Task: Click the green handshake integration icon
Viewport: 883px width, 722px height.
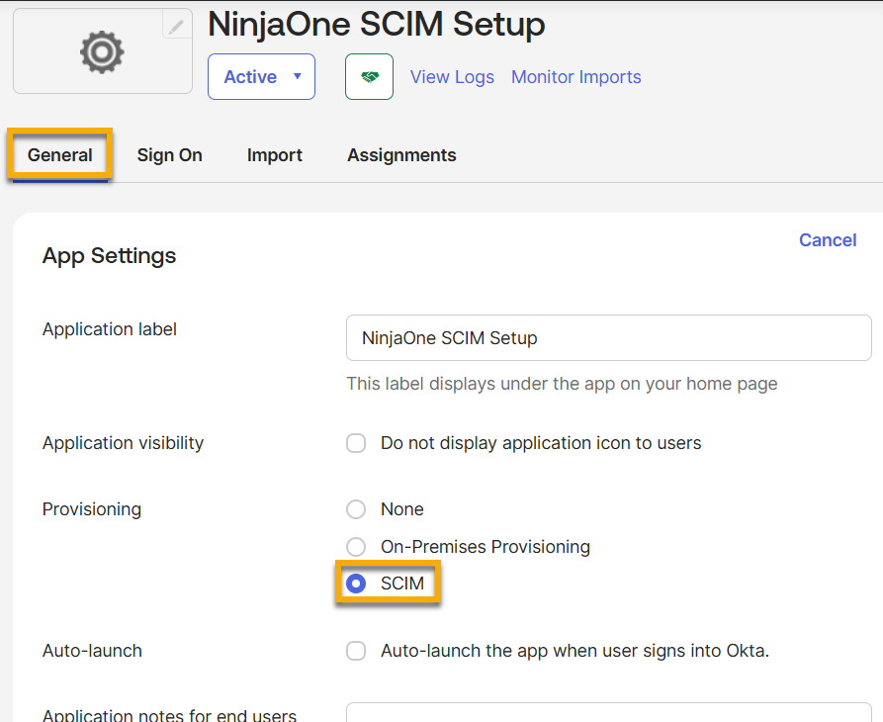Action: (x=369, y=76)
